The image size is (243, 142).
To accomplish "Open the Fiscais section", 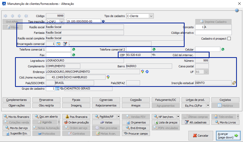I will (x=76, y=100).
